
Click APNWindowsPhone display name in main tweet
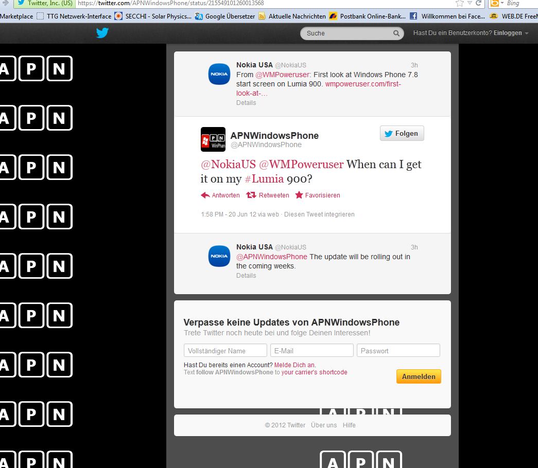[x=274, y=135]
